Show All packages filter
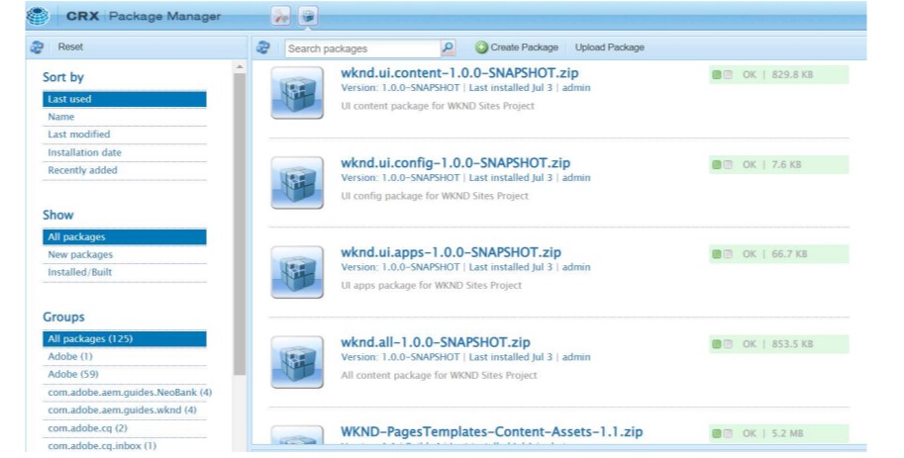904x458 pixels. pyautogui.click(x=124, y=236)
